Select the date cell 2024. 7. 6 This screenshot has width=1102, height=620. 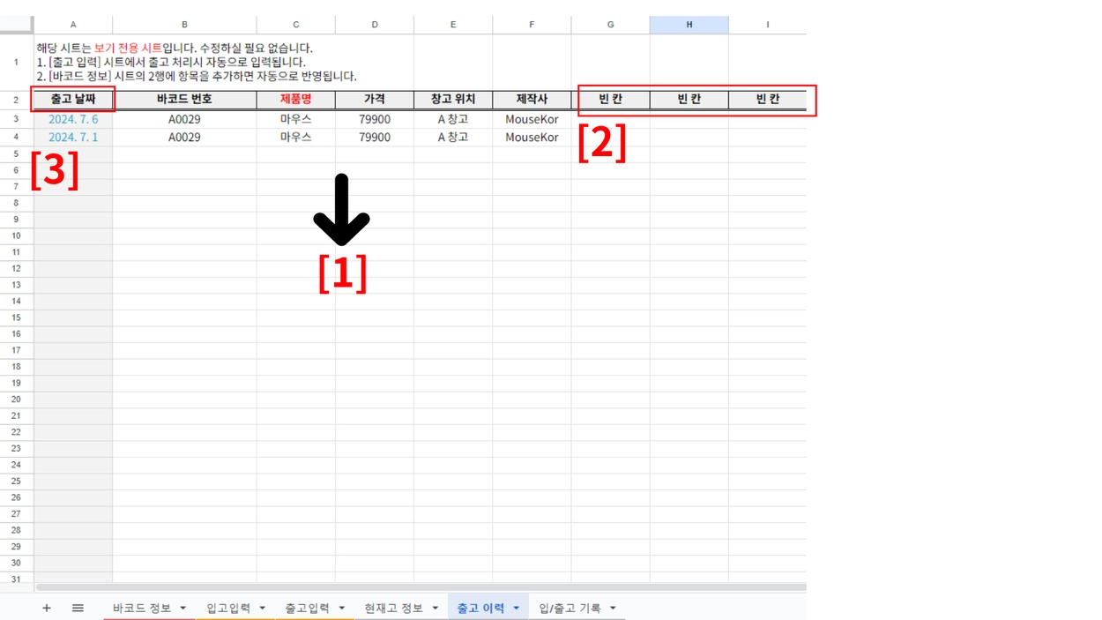(x=73, y=119)
